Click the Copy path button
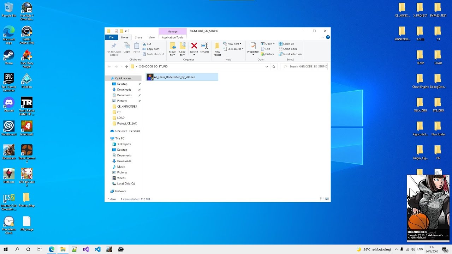 pos(151,49)
